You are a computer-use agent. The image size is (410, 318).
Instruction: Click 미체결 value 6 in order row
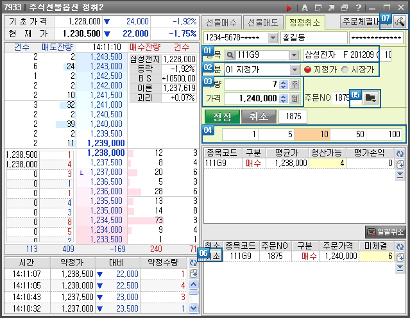pyautogui.click(x=376, y=256)
